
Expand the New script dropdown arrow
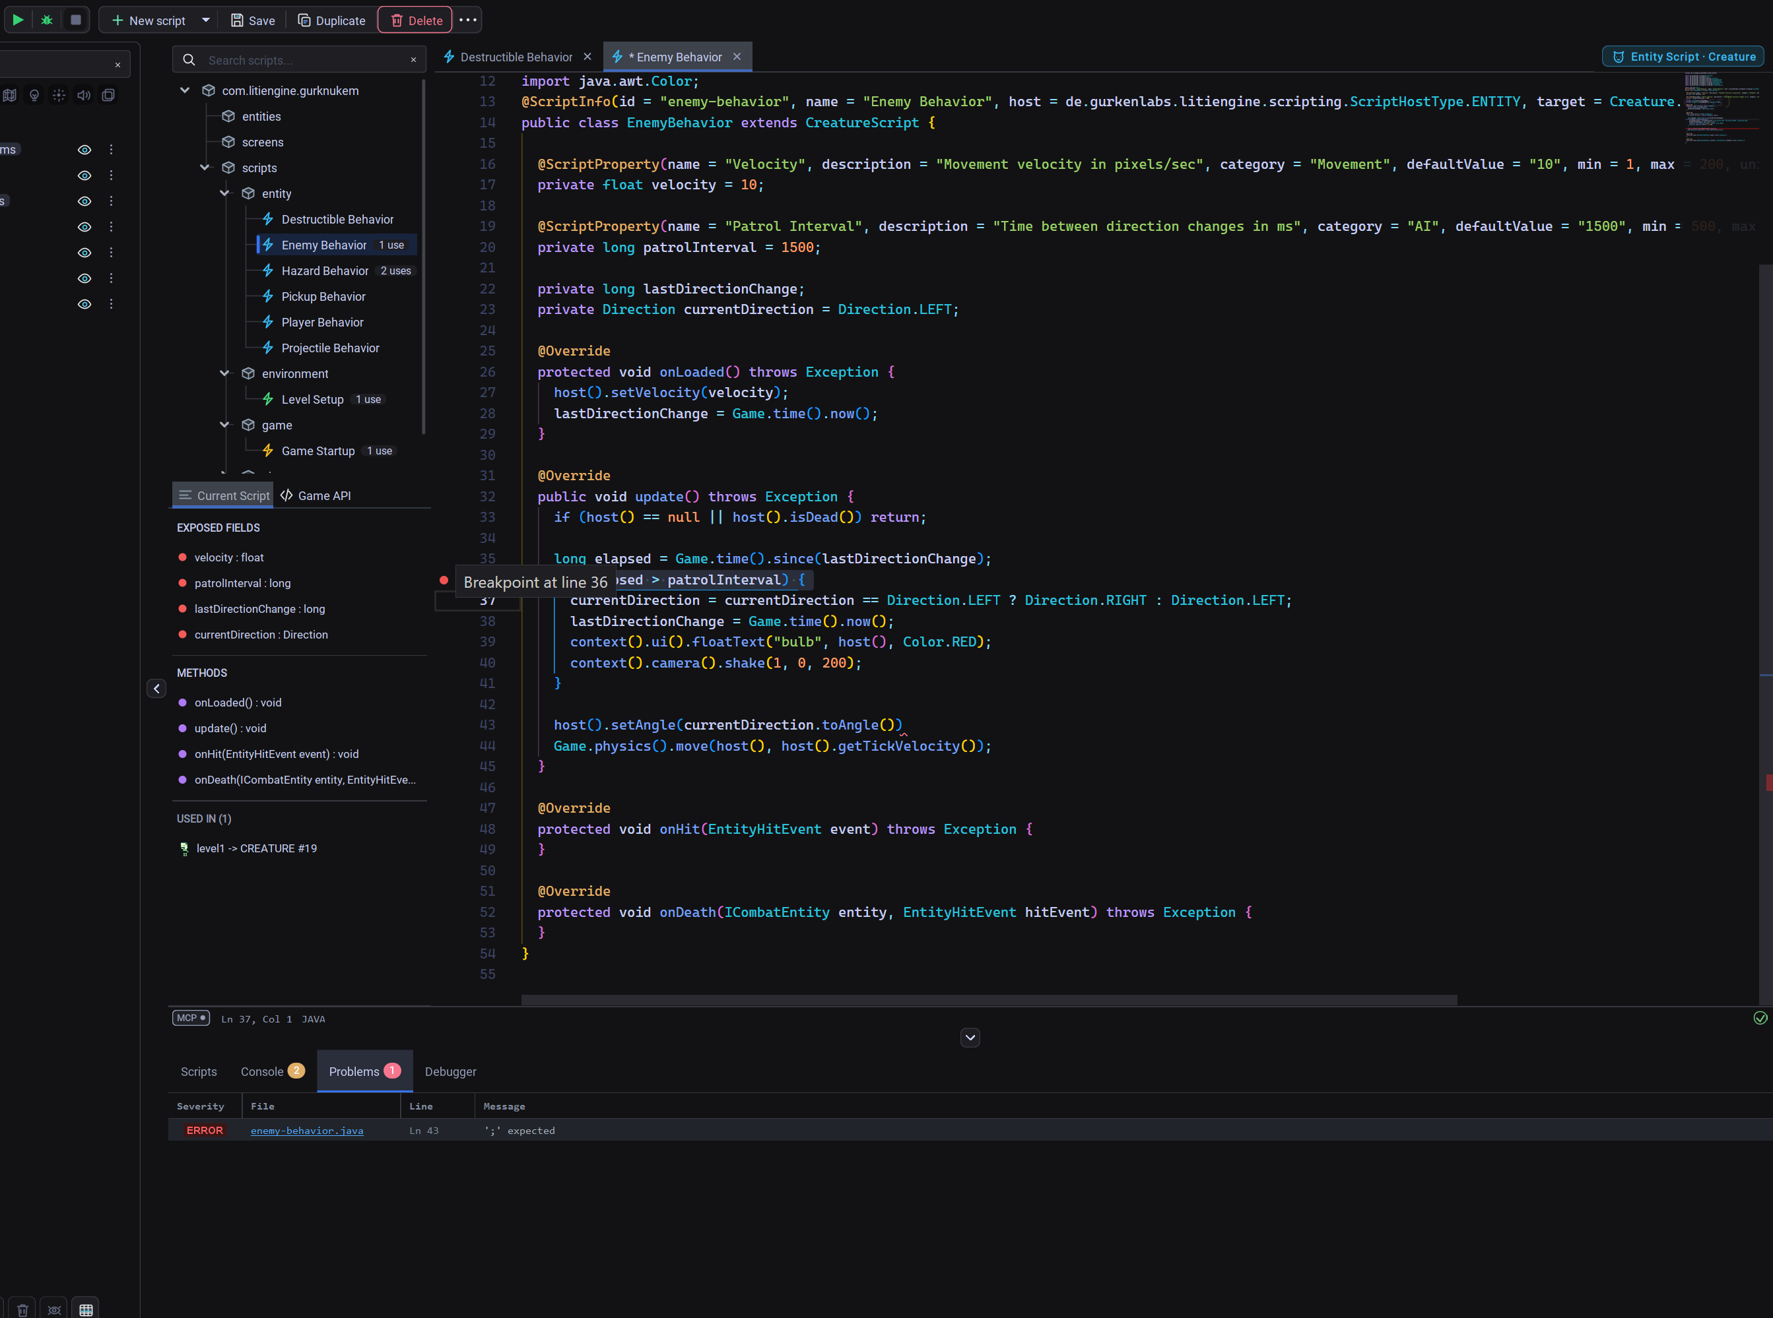click(x=206, y=20)
